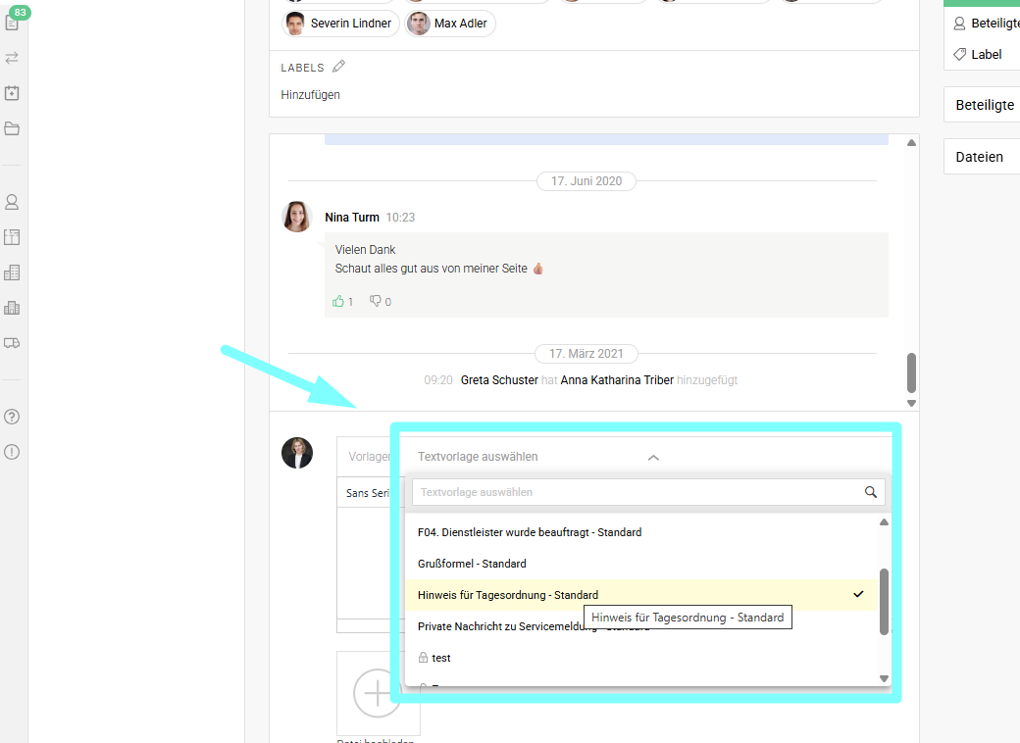Click the template list vertical scrollbar
1020x743 pixels.
(x=884, y=601)
